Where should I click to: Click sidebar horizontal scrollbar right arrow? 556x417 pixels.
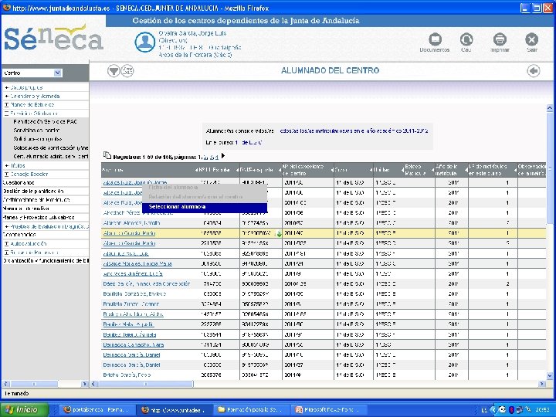84,384
